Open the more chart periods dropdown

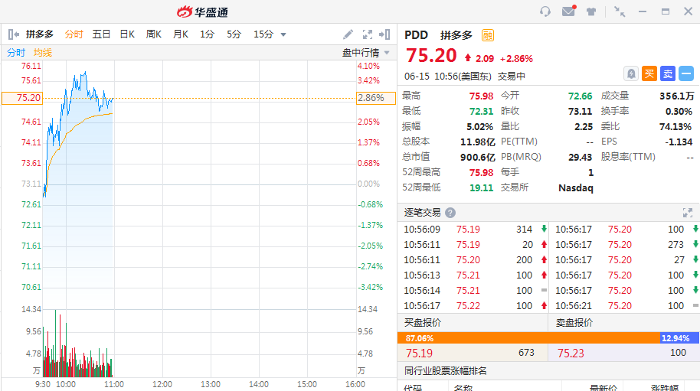click(x=283, y=34)
